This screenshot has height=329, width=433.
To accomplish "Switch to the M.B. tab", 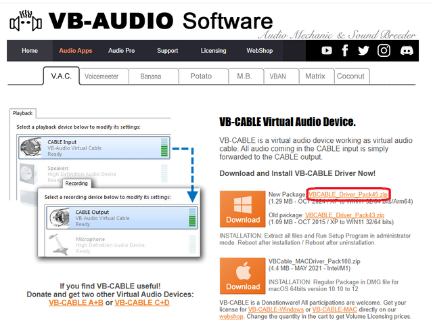I will coord(245,76).
